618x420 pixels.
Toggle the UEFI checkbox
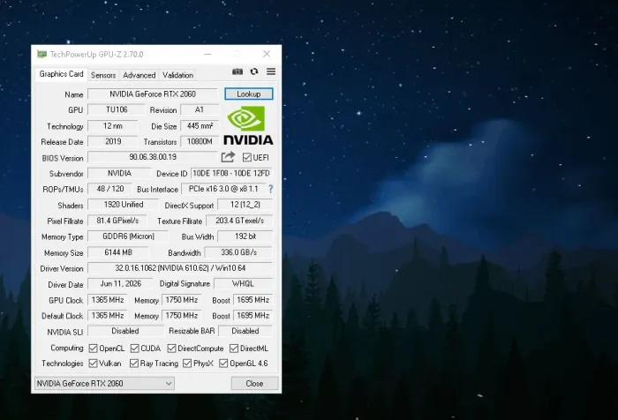pyautogui.click(x=246, y=158)
